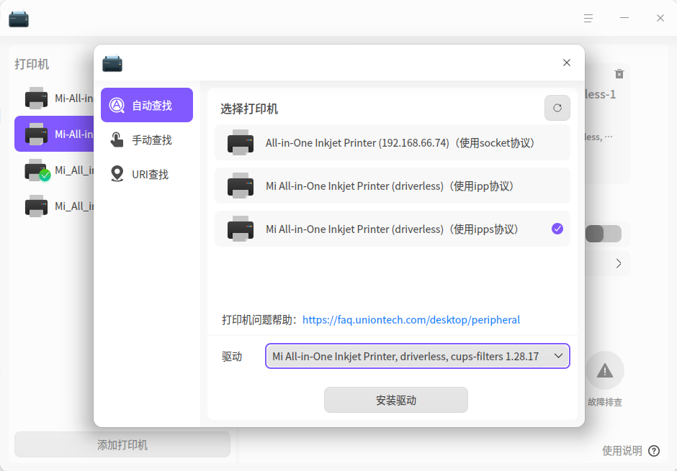Minimize the printer manager window
The height and width of the screenshot is (471, 677).
point(624,18)
